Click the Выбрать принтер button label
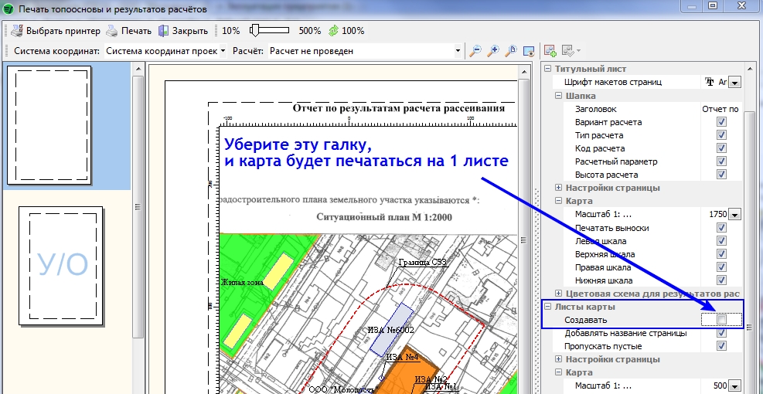 [x=63, y=31]
